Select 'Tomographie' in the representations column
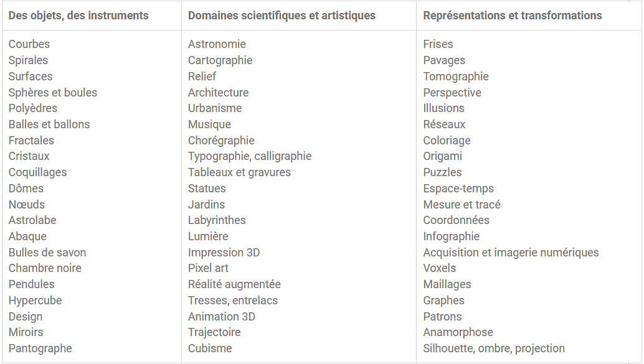644x364 pixels. click(x=456, y=77)
